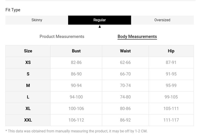Click the 111-117 hip value for XXL

point(171,120)
